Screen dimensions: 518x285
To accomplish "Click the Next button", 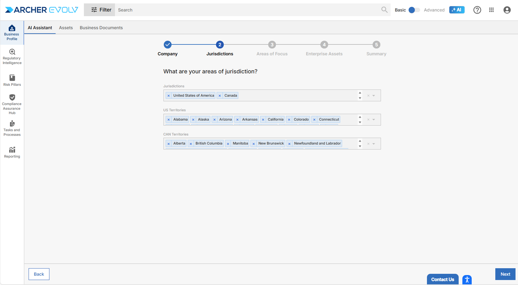I will click(x=505, y=274).
